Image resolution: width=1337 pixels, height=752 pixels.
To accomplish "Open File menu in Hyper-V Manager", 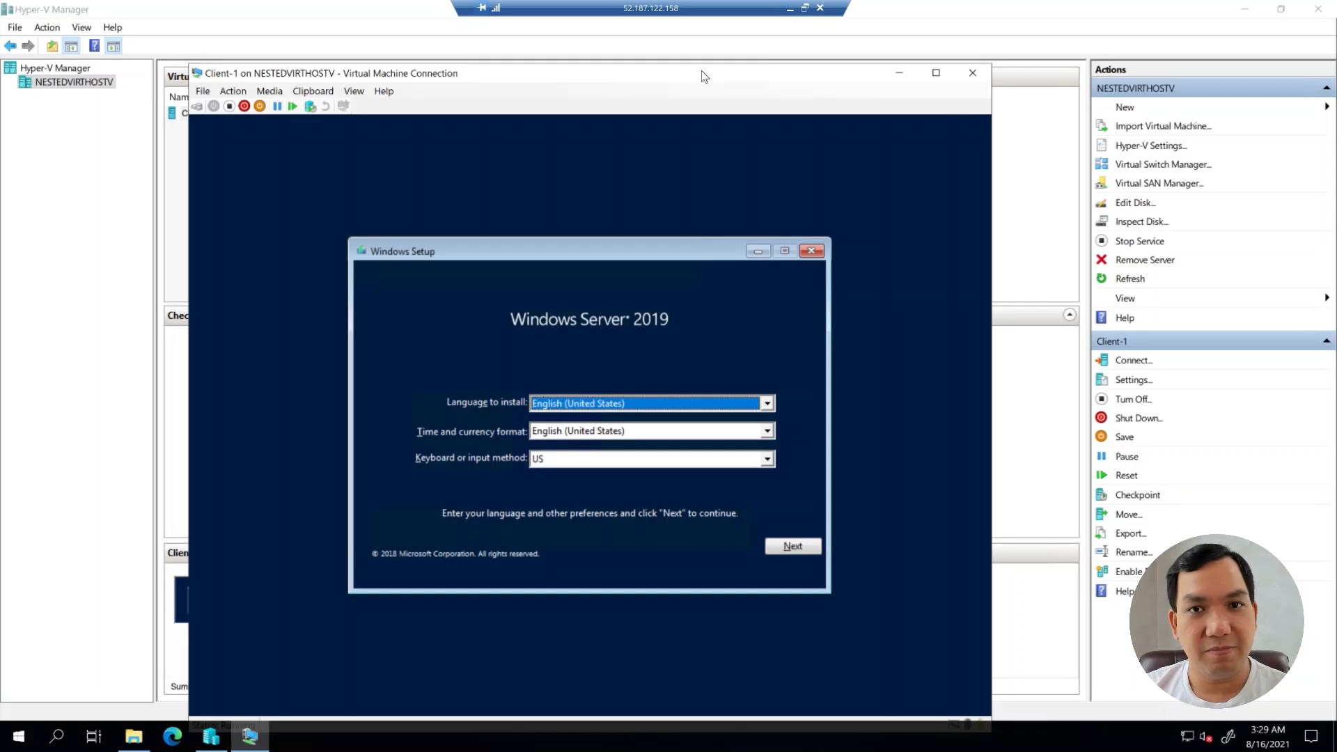I will [15, 27].
